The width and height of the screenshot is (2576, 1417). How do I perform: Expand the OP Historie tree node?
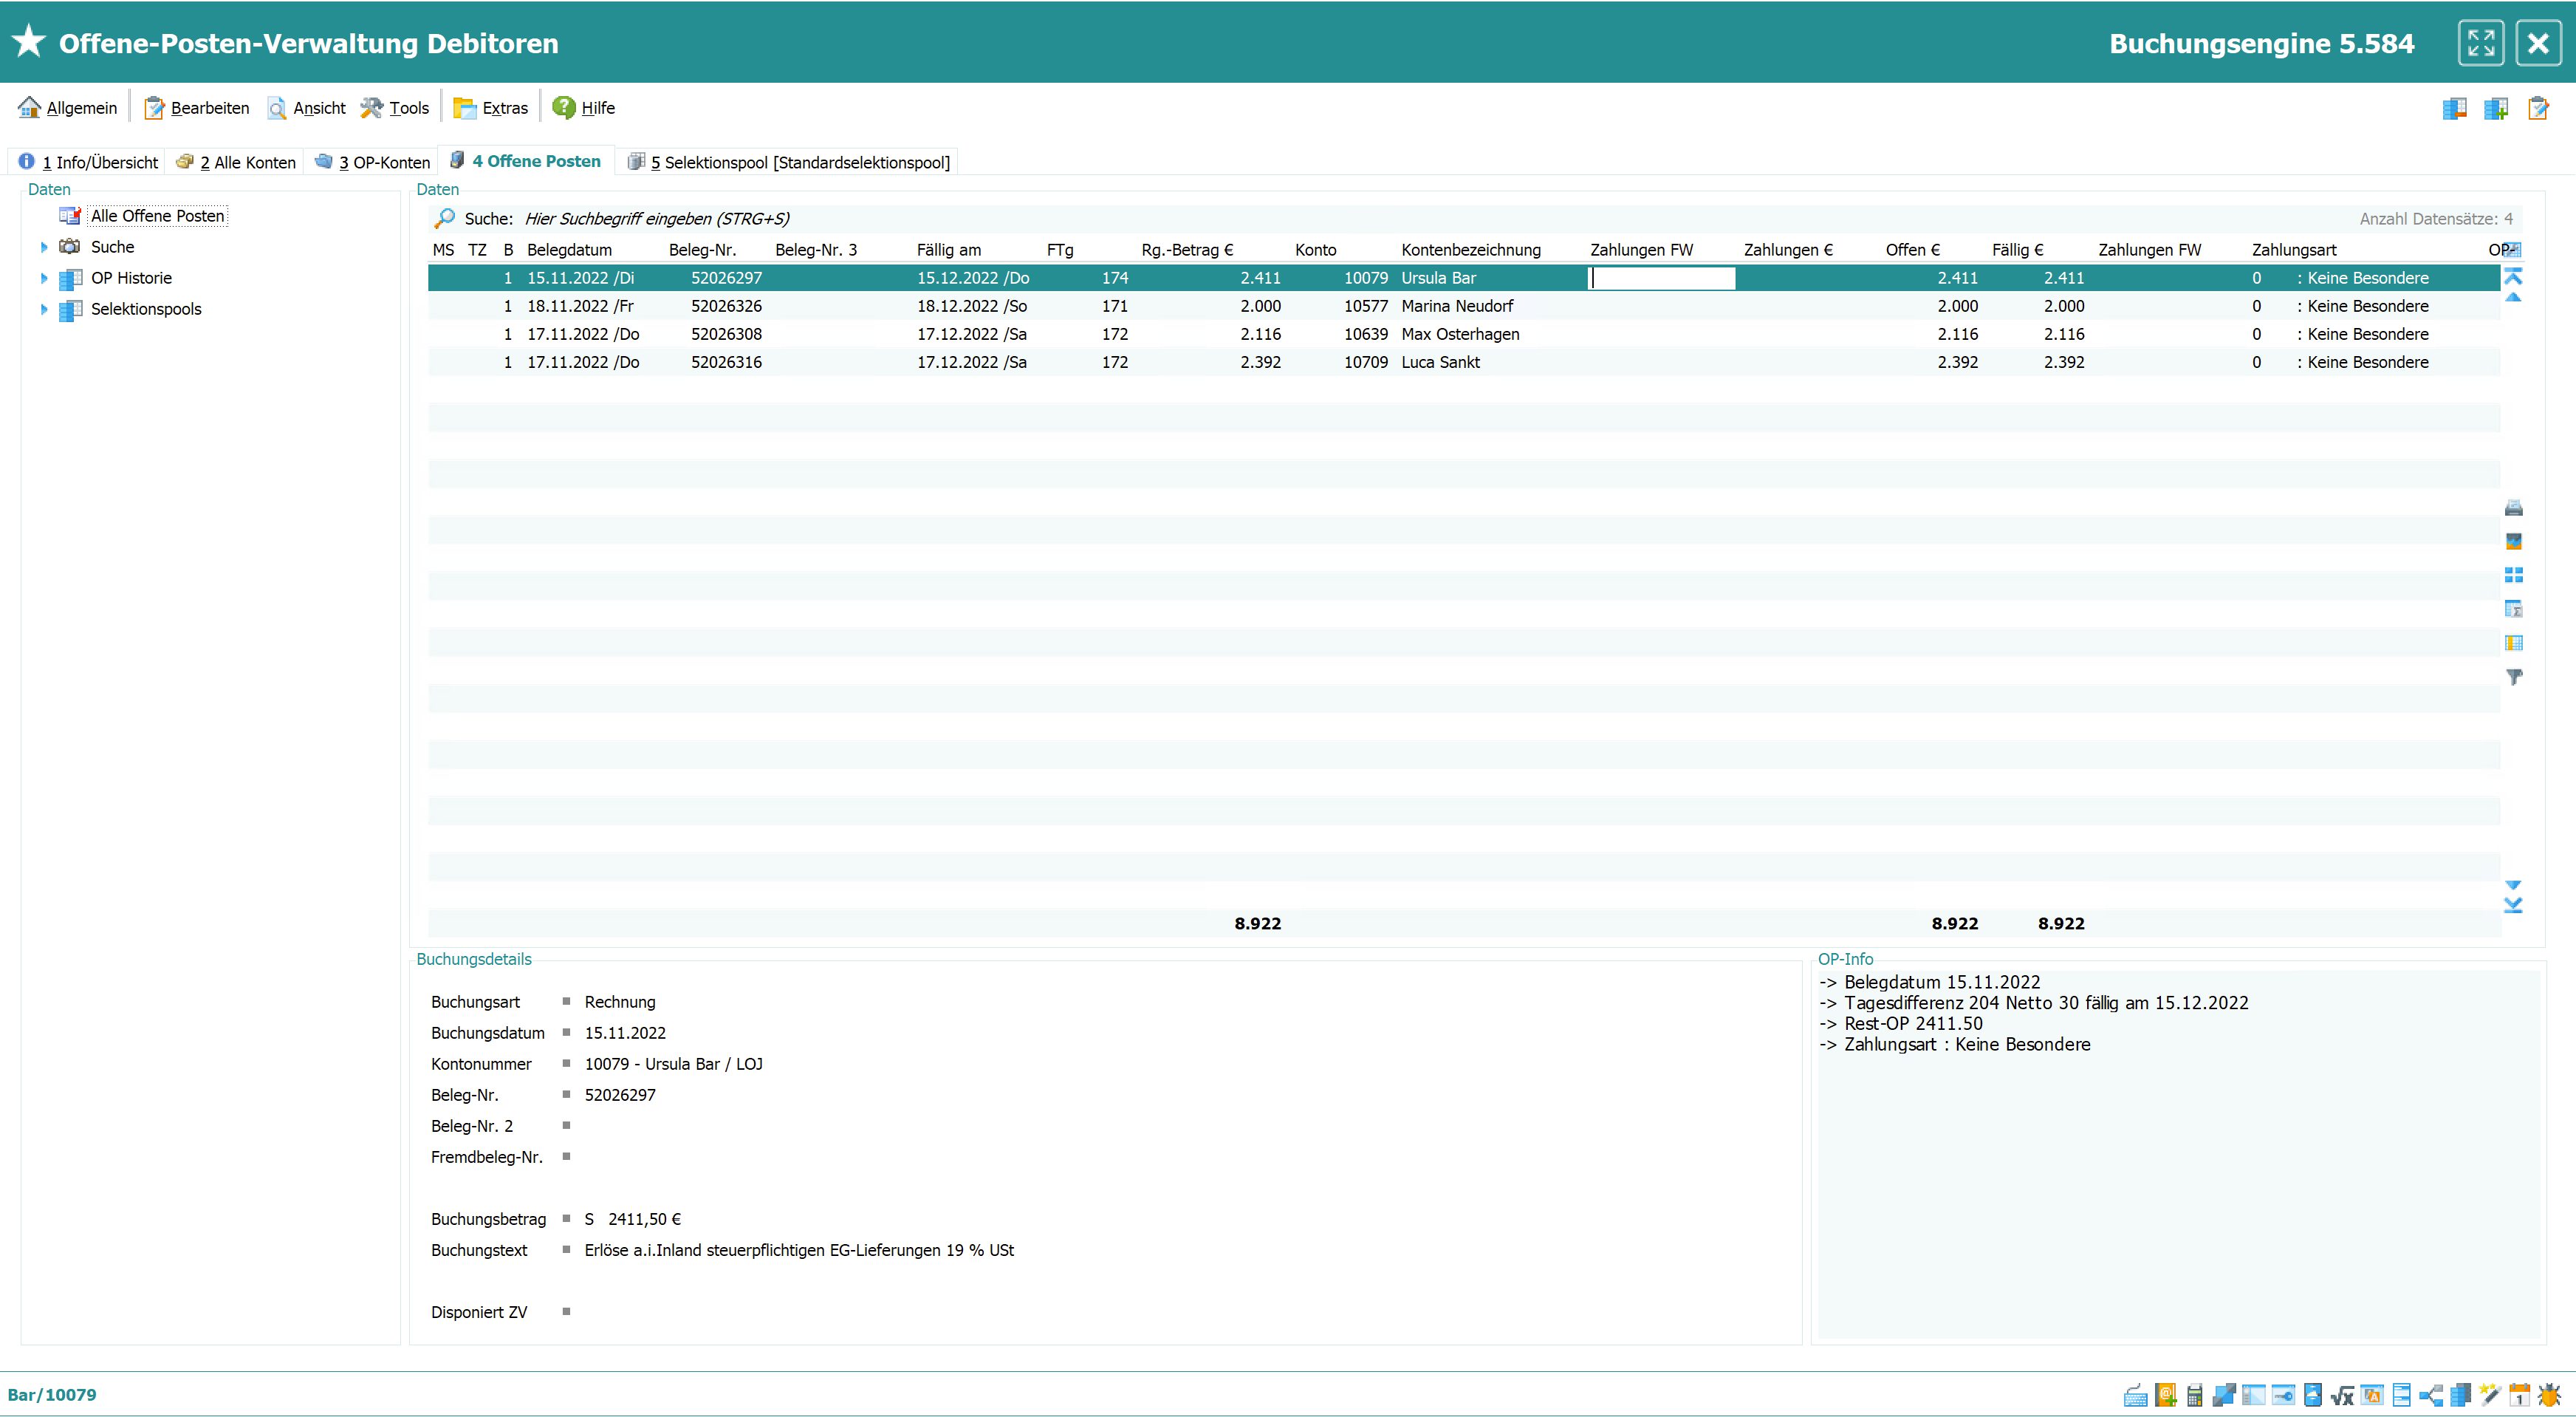point(44,278)
